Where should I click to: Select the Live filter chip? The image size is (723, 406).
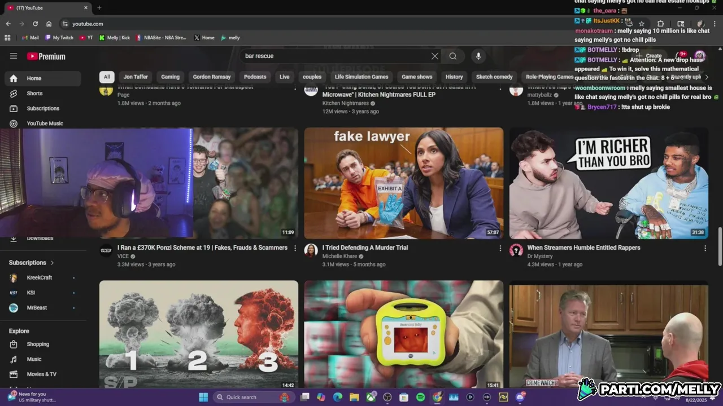(284, 77)
